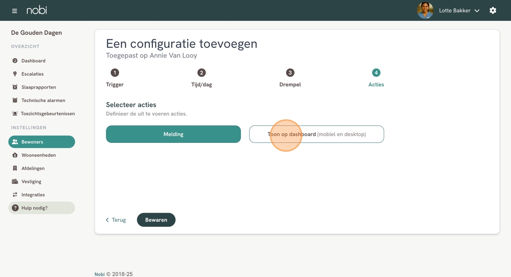Go to step 2 Tijd/dag
Image resolution: width=511 pixels, height=277 pixels.
[x=201, y=78]
